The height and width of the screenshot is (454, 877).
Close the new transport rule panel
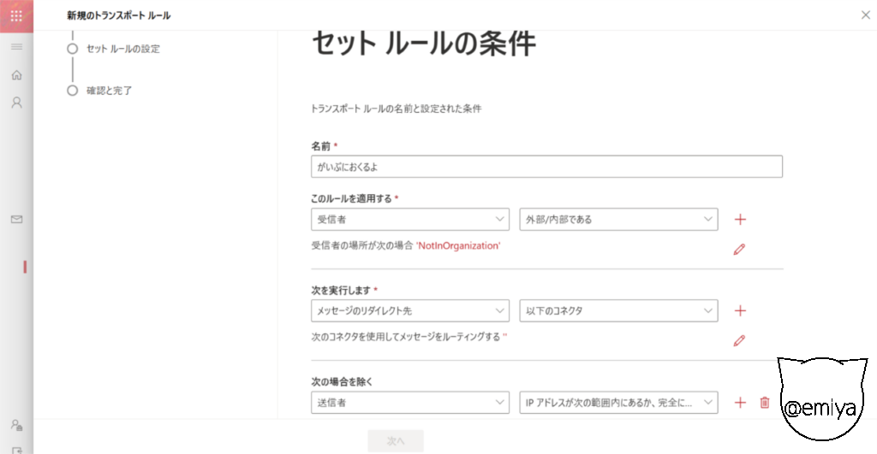click(x=864, y=15)
